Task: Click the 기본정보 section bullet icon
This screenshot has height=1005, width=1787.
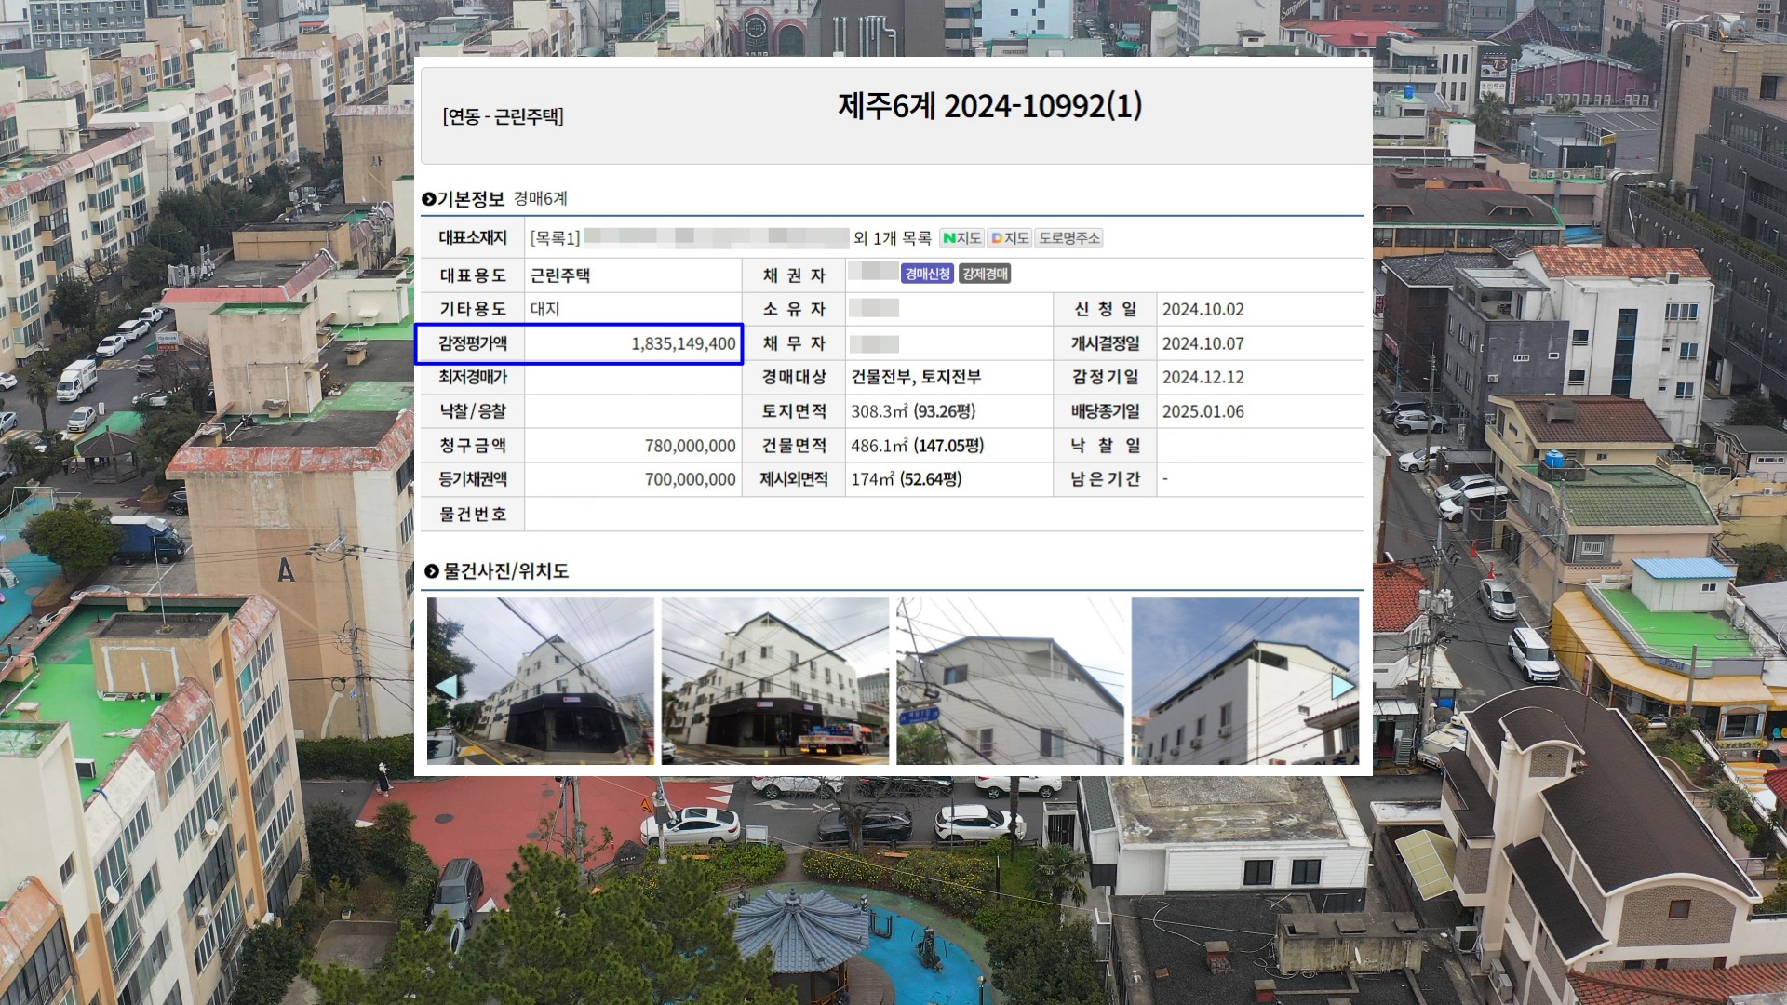Action: (429, 199)
